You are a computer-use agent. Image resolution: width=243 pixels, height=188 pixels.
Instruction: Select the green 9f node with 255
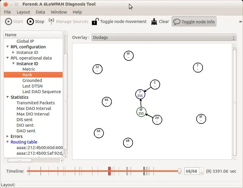(141, 112)
